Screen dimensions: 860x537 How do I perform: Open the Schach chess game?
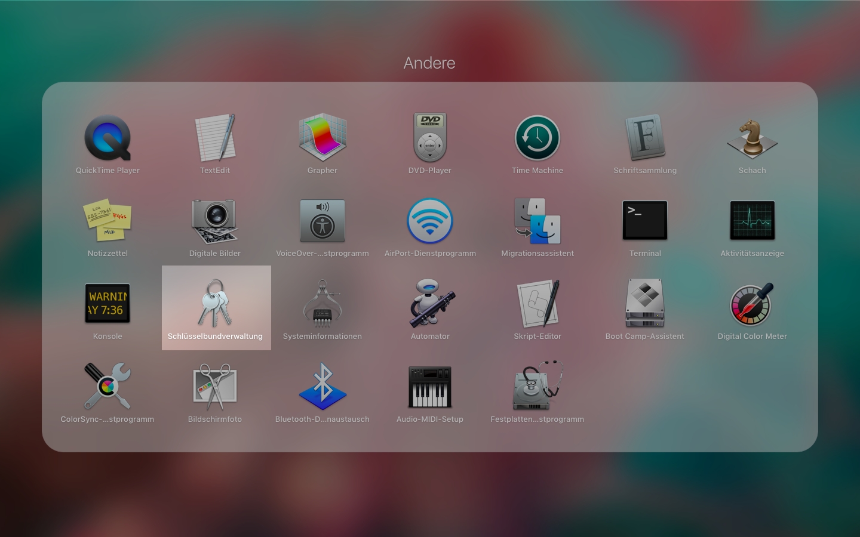752,138
